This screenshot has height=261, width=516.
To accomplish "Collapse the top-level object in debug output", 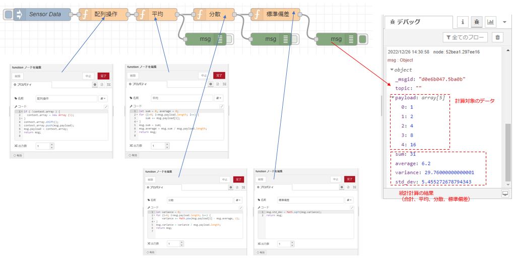I will click(393, 70).
